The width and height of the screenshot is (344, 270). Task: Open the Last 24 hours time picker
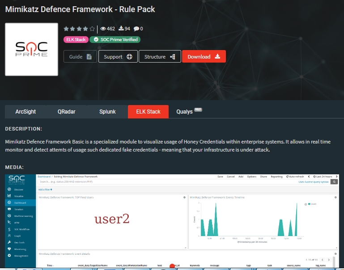click(323, 177)
